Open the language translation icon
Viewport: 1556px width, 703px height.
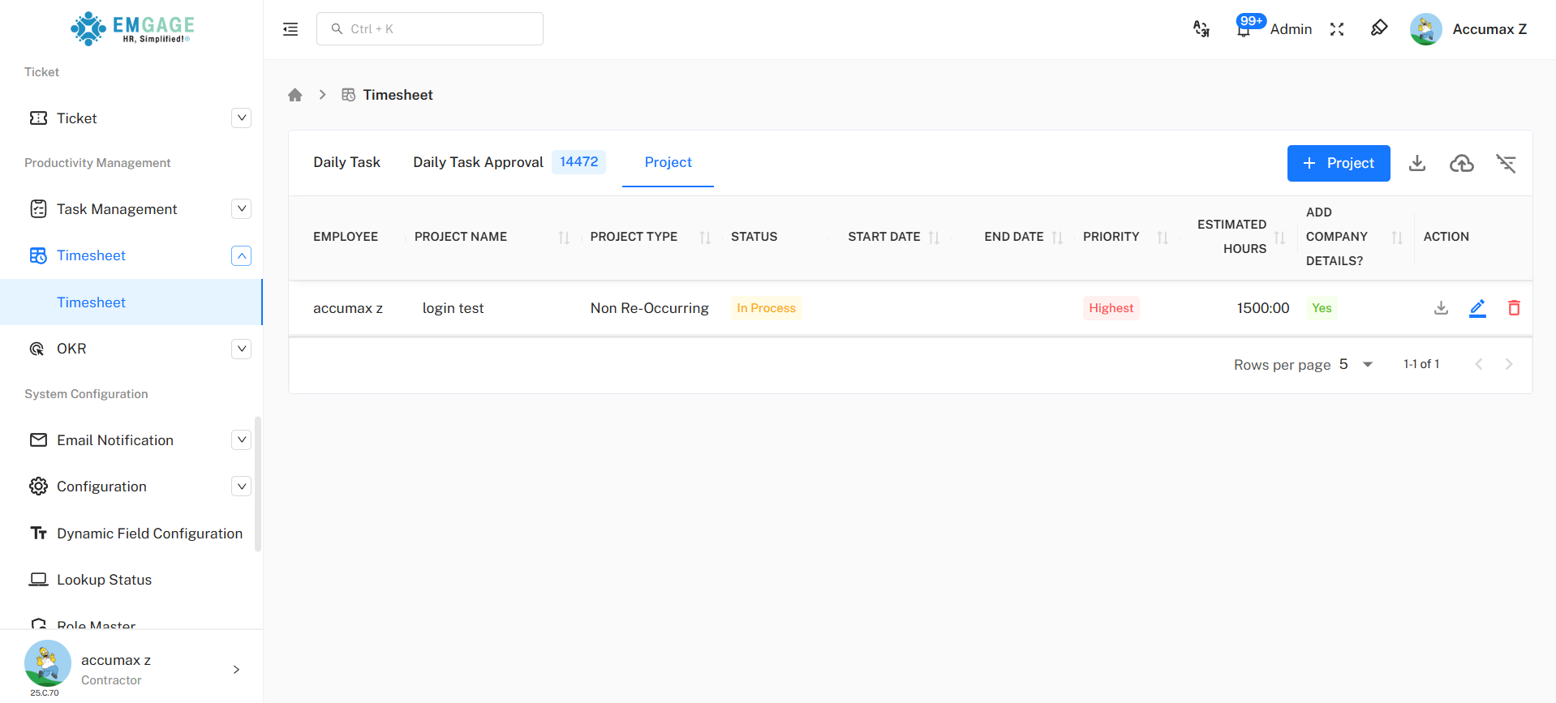[x=1201, y=29]
